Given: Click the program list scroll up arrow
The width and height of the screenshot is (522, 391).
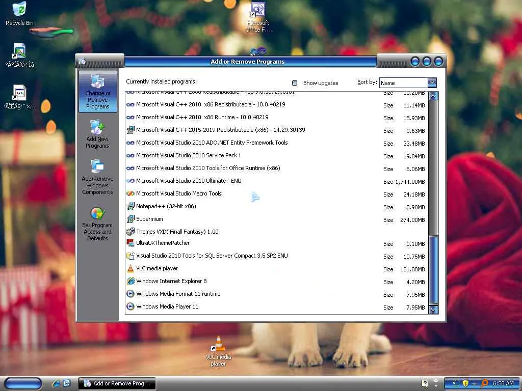Looking at the screenshot, I should point(433,96).
